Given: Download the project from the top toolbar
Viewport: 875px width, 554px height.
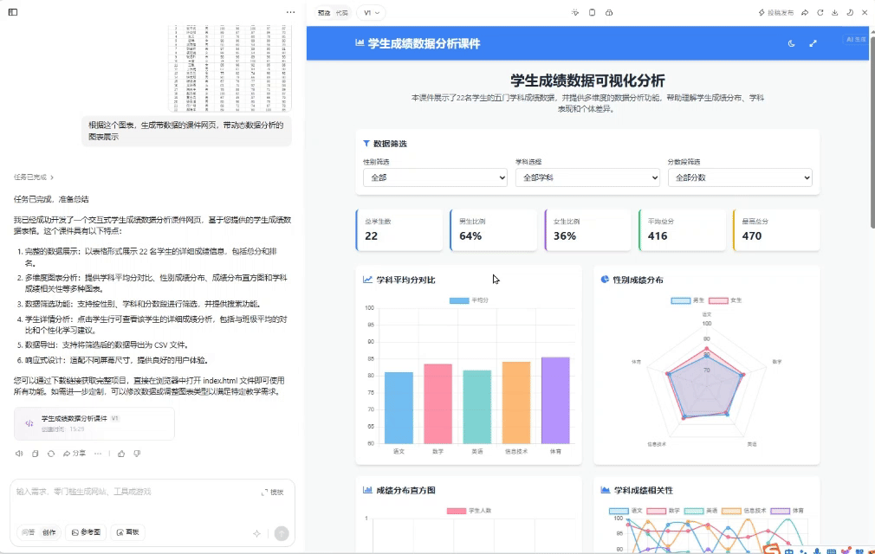Looking at the screenshot, I should (x=836, y=12).
